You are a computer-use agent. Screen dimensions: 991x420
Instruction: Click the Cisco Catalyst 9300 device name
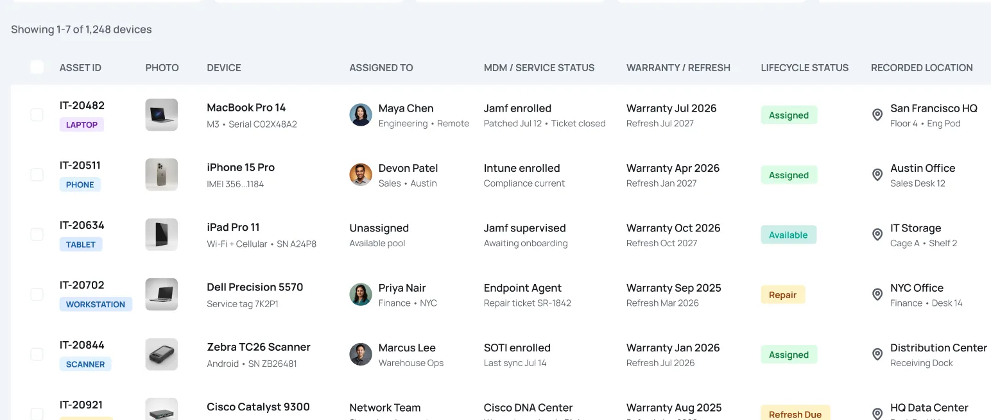point(258,407)
